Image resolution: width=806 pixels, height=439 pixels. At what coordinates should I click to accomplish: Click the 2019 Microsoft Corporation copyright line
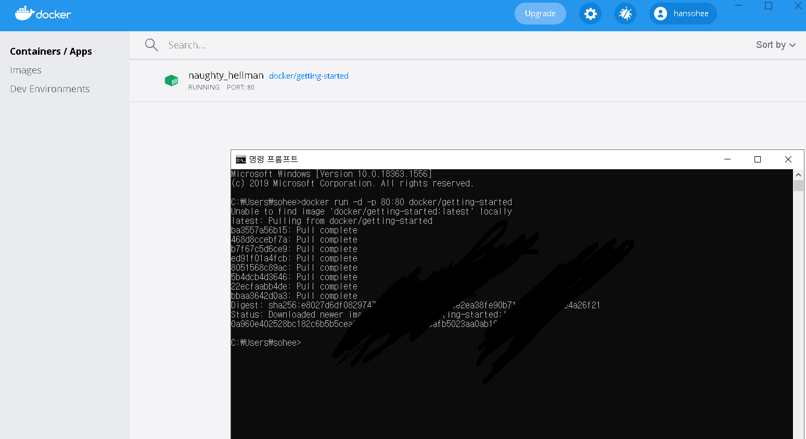[x=352, y=183]
